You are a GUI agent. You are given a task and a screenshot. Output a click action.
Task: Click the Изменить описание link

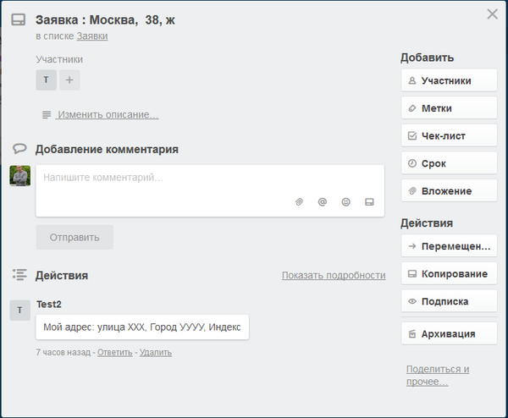coord(108,115)
